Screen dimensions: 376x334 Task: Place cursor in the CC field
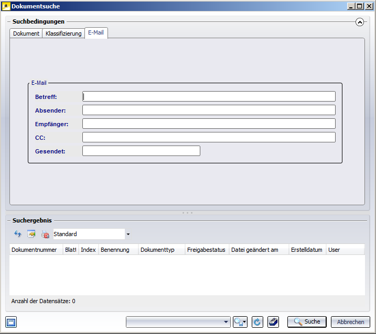pos(209,138)
